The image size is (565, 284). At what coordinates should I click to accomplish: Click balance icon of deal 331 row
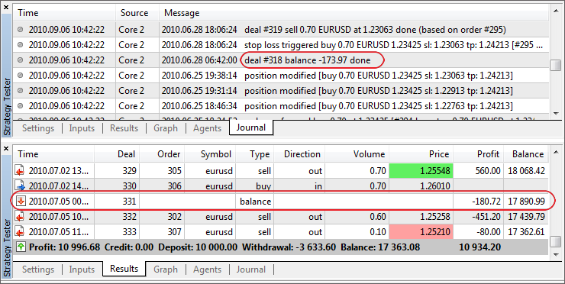(20, 201)
